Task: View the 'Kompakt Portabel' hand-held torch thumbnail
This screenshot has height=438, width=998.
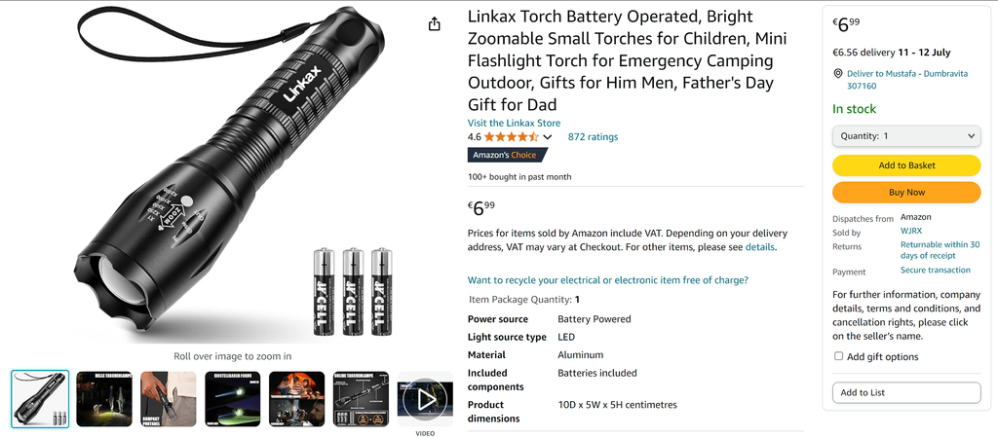Action: 169,399
